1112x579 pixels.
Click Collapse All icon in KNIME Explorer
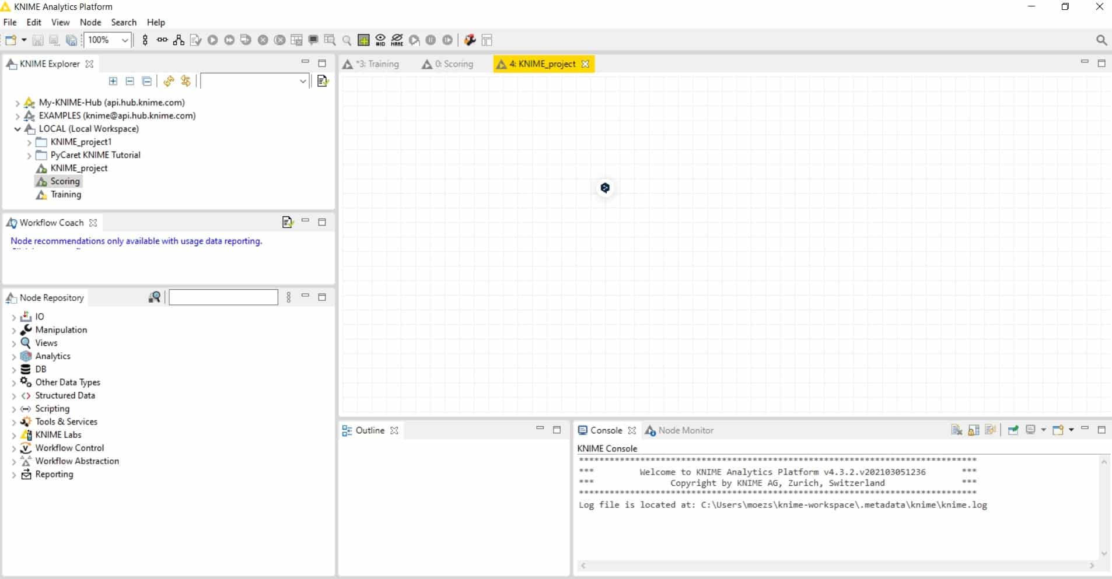(147, 81)
